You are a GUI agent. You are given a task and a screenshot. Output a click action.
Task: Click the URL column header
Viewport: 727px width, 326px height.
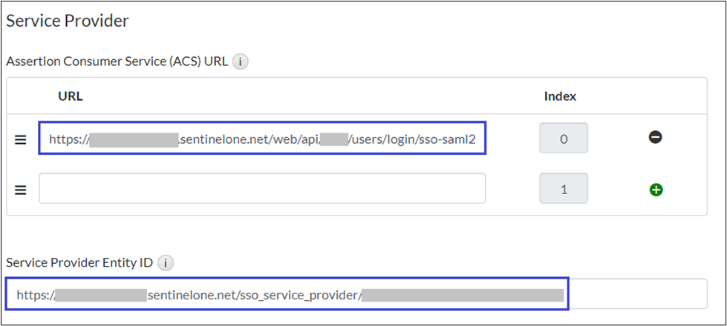(70, 96)
